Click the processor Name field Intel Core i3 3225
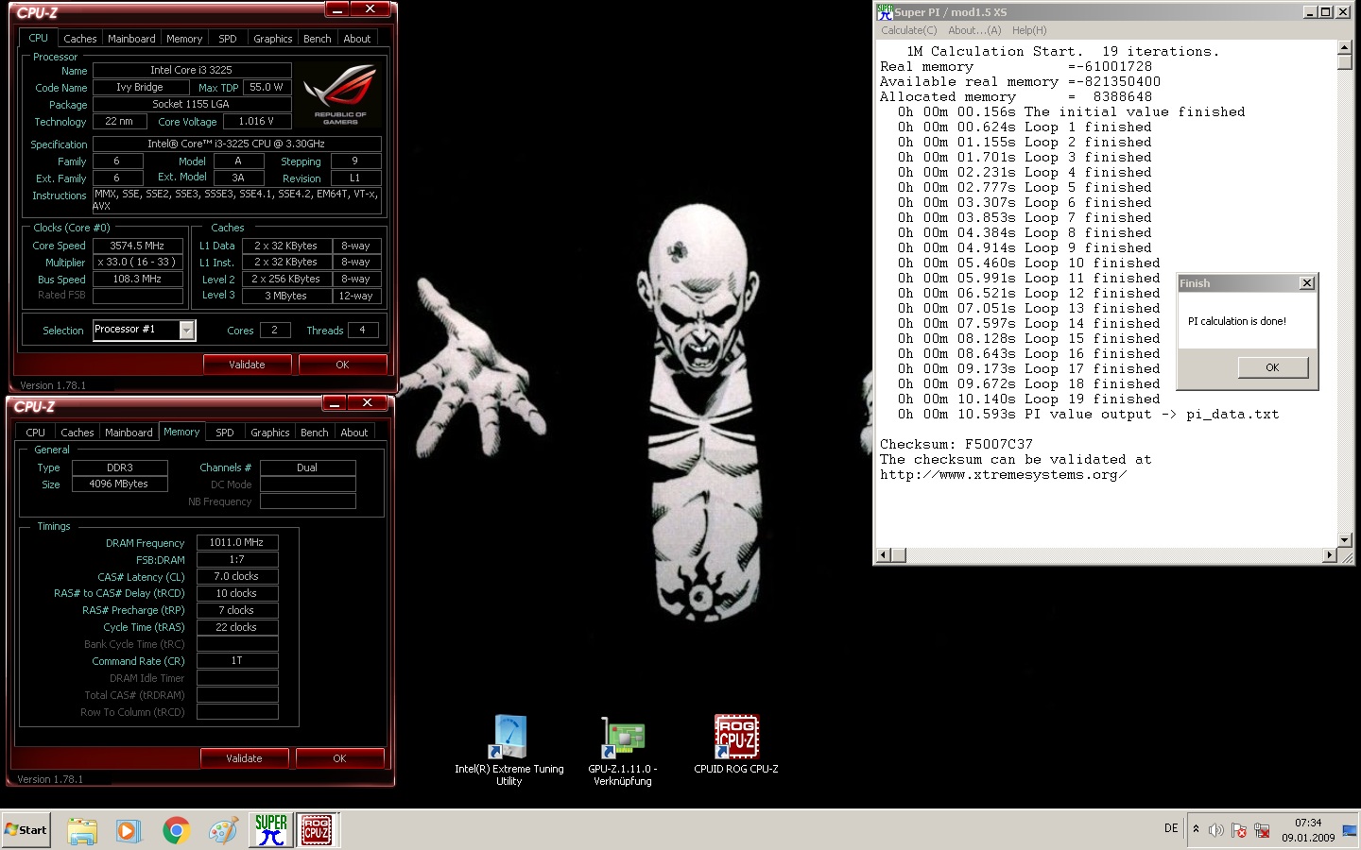This screenshot has height=850, width=1361. 192,70
